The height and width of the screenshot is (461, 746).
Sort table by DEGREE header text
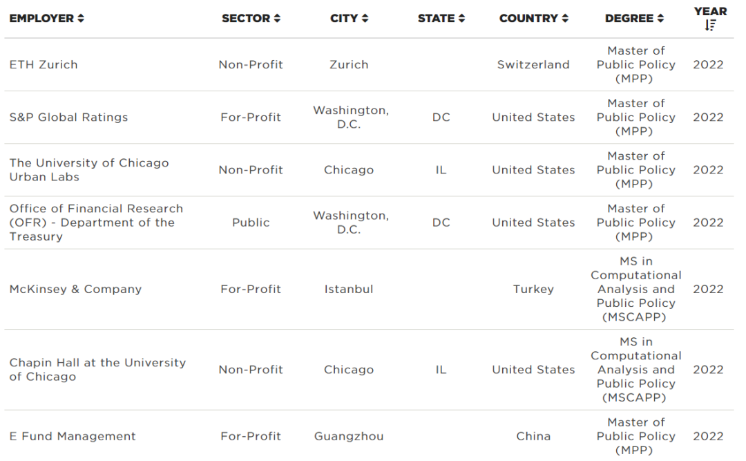pos(629,19)
